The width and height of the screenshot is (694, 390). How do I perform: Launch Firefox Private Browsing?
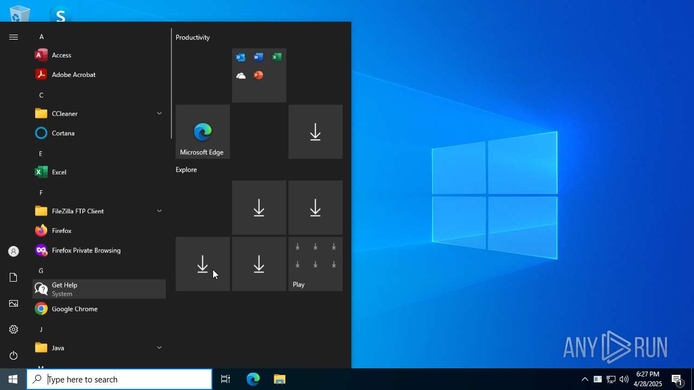[99, 250]
